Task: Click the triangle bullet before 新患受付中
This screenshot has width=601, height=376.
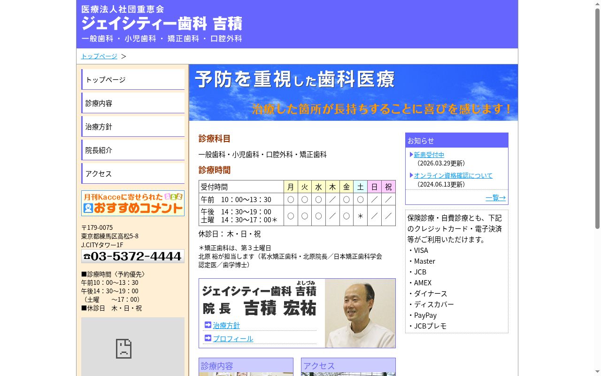Action: [x=411, y=154]
